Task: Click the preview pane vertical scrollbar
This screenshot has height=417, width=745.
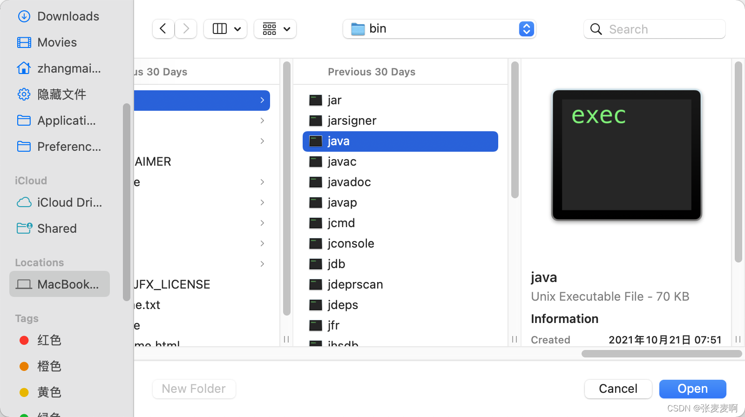Action: point(738,162)
